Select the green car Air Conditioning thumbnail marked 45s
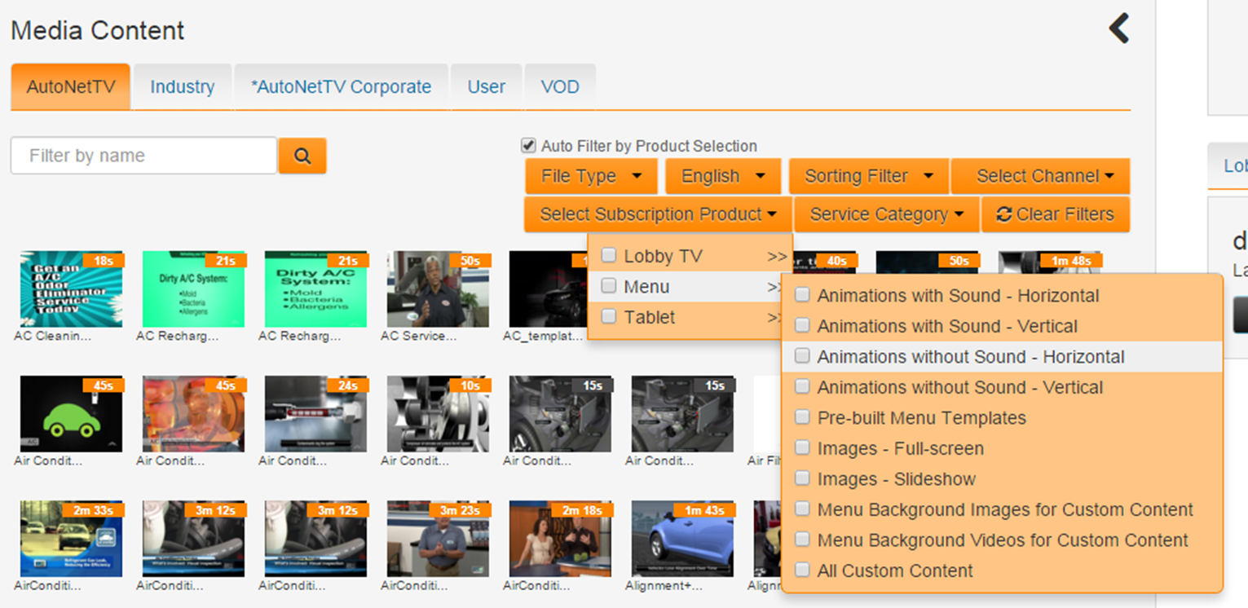Screen dimensions: 1248x608 click(x=71, y=414)
